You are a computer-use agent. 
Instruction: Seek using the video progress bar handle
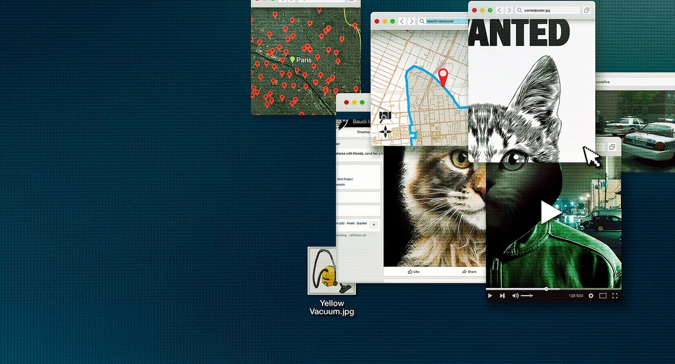pyautogui.click(x=546, y=289)
